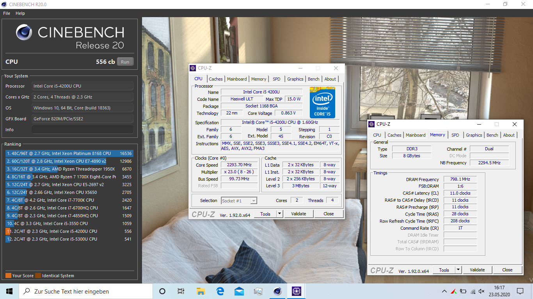The image size is (533, 299).
Task: Open Task View on the taskbar
Action: [x=181, y=291]
